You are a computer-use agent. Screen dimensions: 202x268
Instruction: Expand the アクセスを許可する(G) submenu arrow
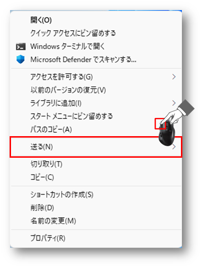coord(174,77)
